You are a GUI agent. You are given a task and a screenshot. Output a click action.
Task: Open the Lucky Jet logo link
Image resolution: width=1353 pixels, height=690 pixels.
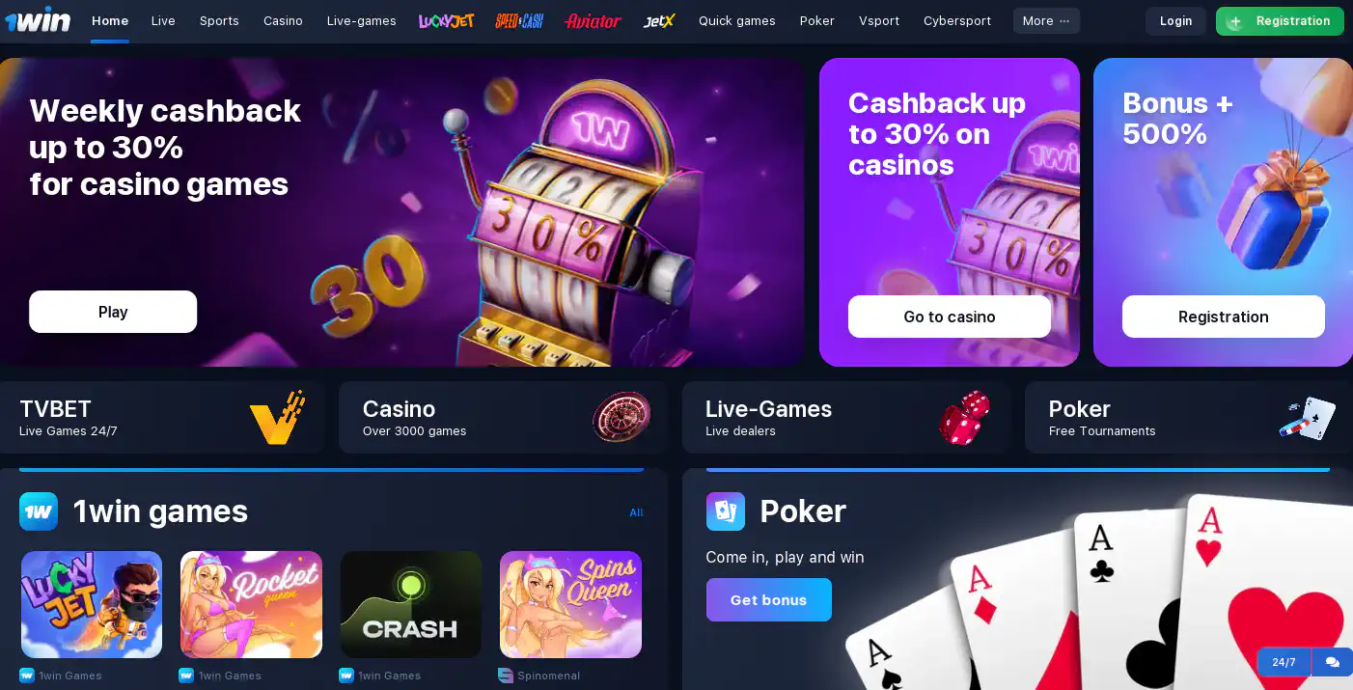pyautogui.click(x=446, y=20)
